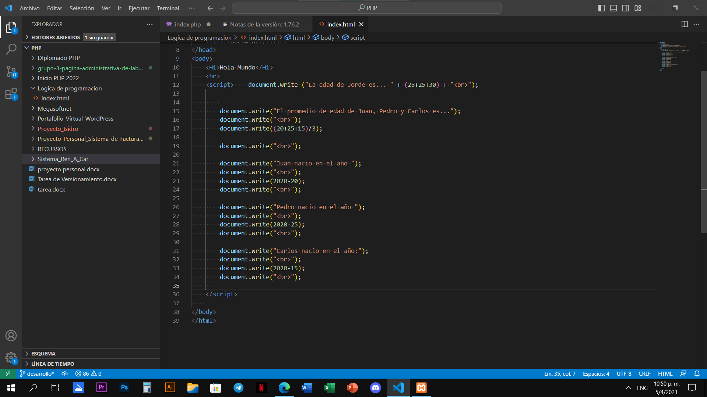Toggle the bottom panel visibility
The height and width of the screenshot is (397, 707).
coord(613,8)
